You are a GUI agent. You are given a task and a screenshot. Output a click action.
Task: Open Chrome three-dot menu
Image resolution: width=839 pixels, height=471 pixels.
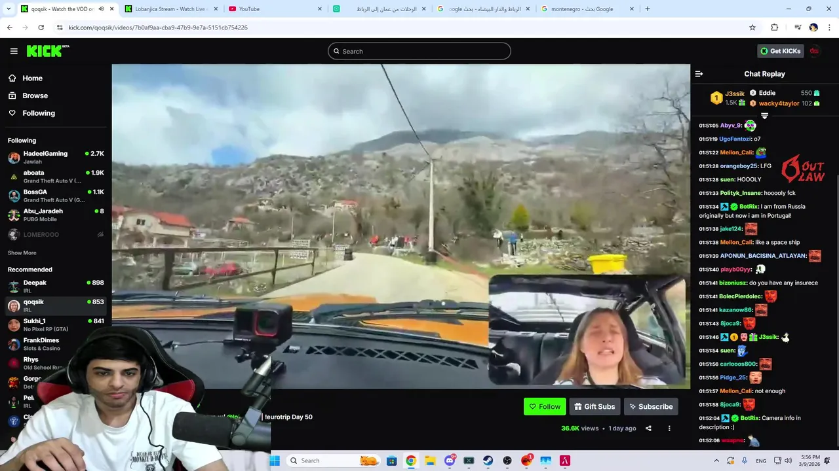click(x=829, y=27)
